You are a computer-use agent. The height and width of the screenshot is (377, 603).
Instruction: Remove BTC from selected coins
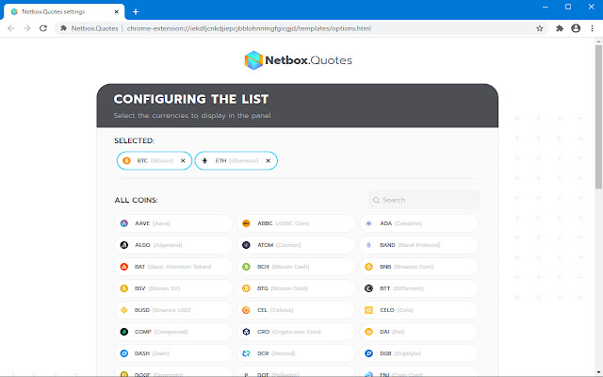point(183,161)
